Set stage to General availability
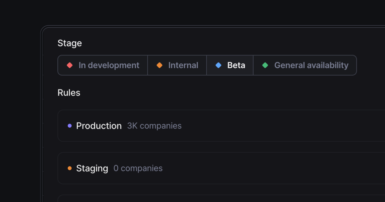385x202 pixels. [311, 65]
